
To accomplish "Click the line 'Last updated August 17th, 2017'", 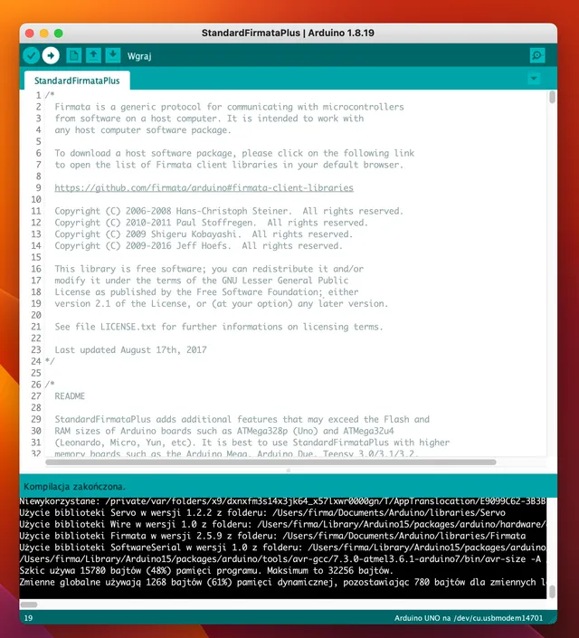I will point(130,350).
